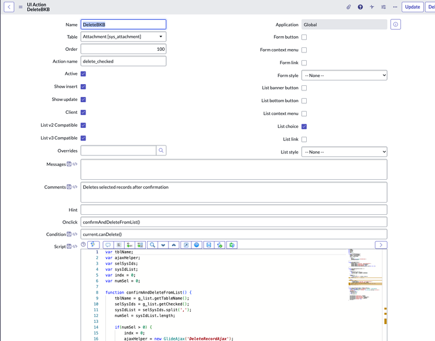
Task: Enable the Form button checkbox
Action: point(304,37)
